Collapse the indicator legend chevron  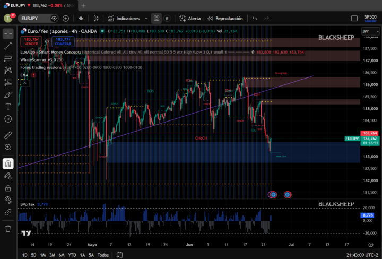[x=25, y=83]
